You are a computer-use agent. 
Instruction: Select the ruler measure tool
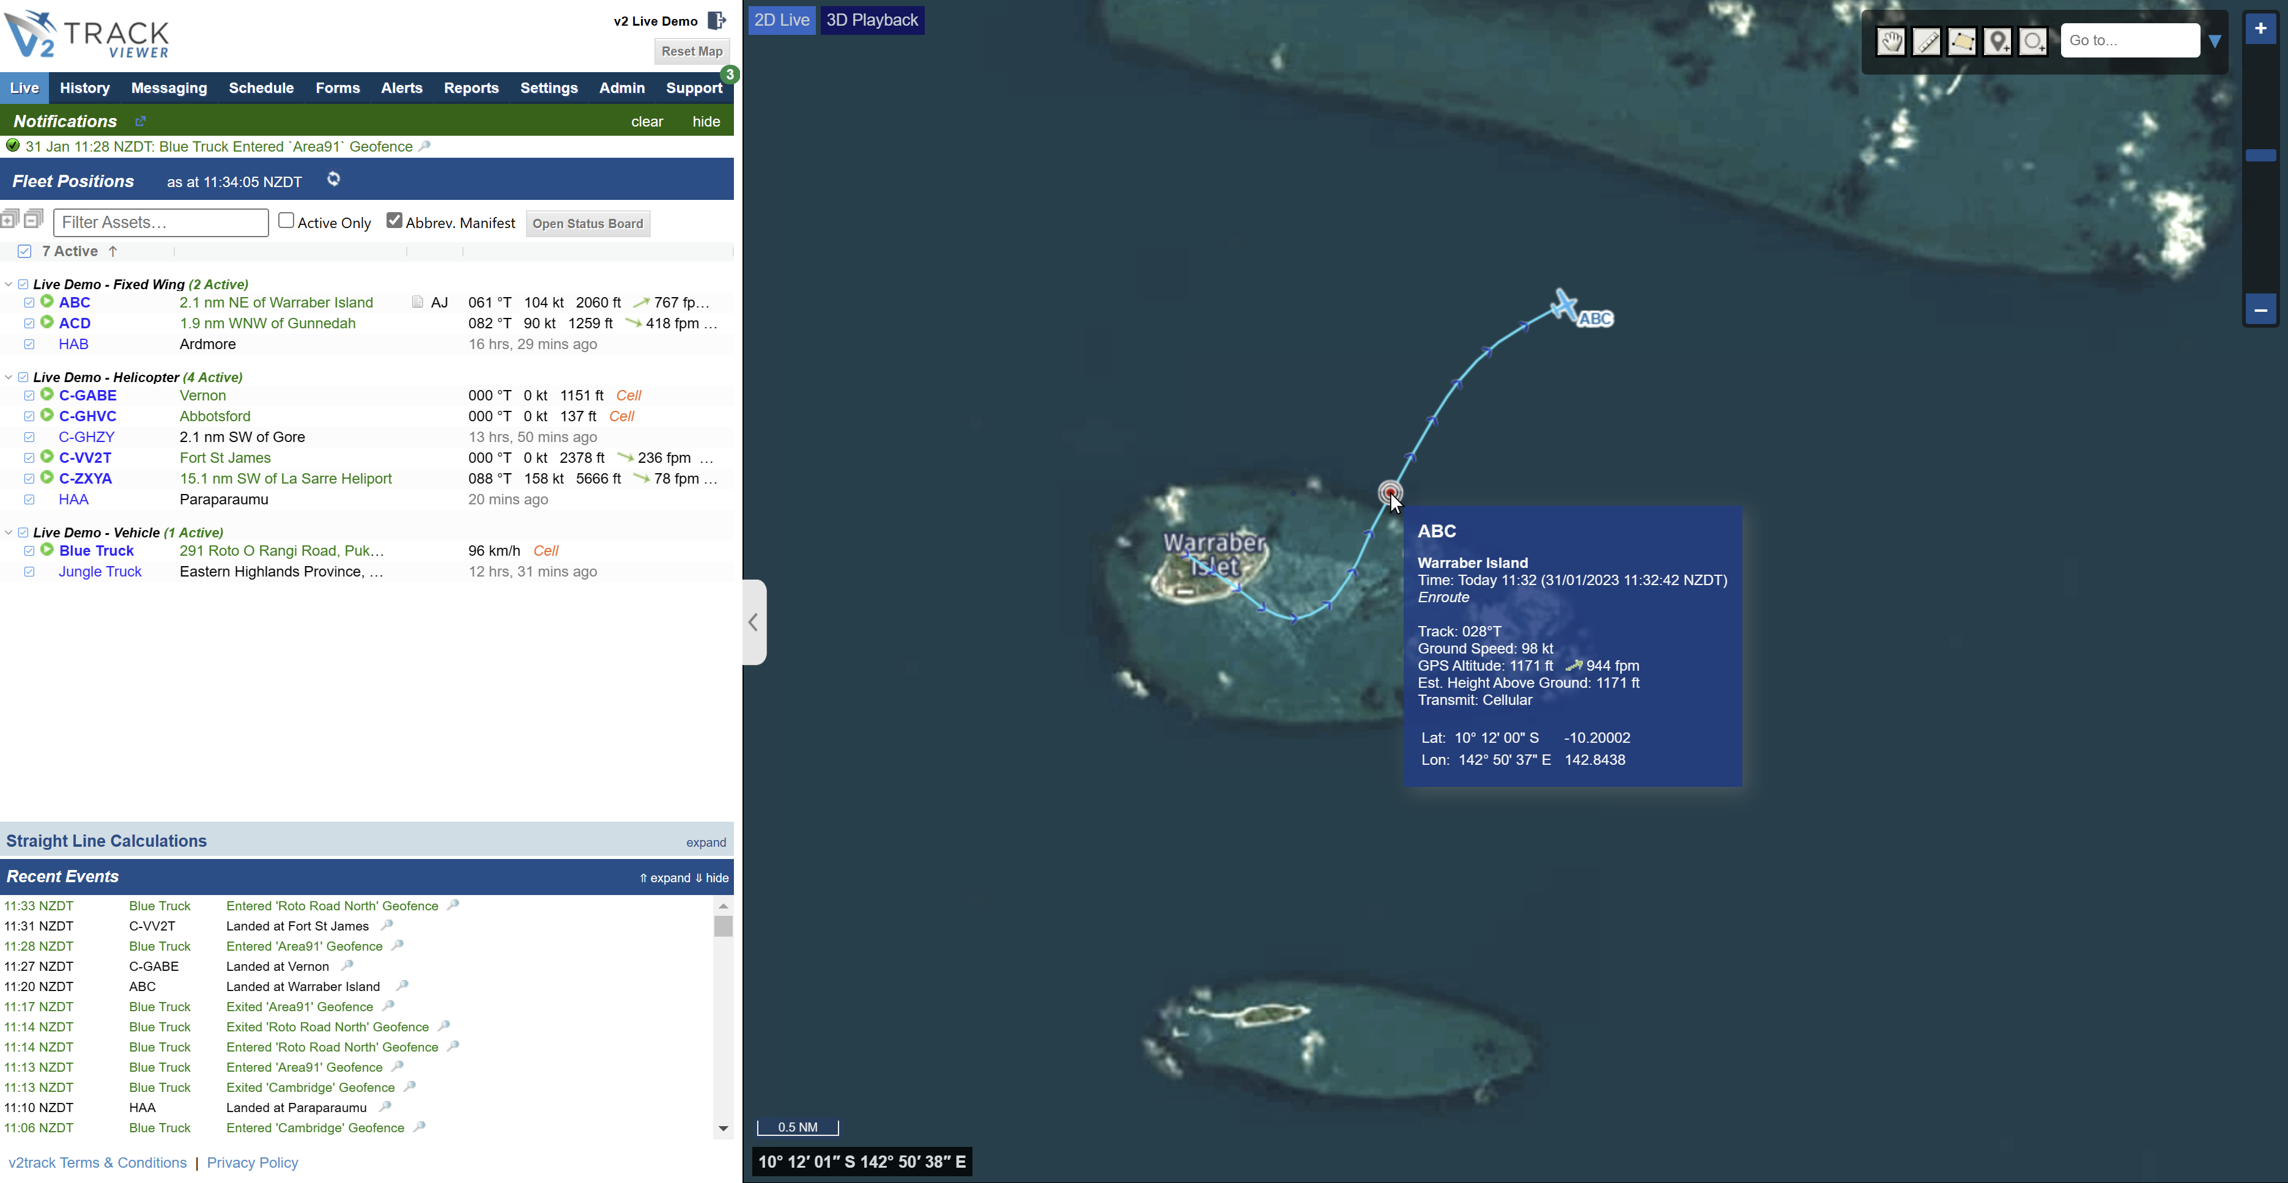pyautogui.click(x=1927, y=41)
